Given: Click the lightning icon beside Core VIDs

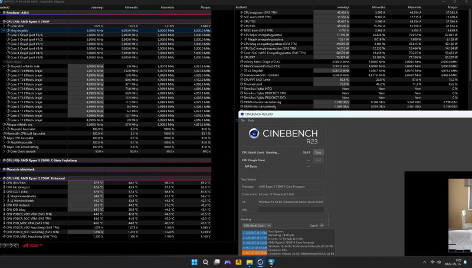Looking at the screenshot, I should [x=8, y=26].
